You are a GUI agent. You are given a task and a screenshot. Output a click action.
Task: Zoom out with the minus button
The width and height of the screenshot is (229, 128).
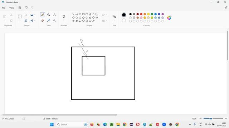(200, 119)
